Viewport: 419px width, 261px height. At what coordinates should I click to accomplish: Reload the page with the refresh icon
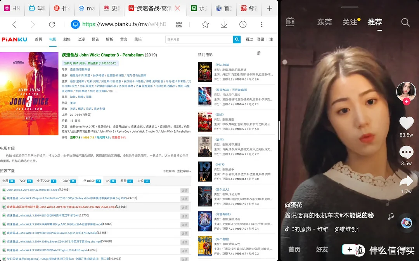click(52, 24)
